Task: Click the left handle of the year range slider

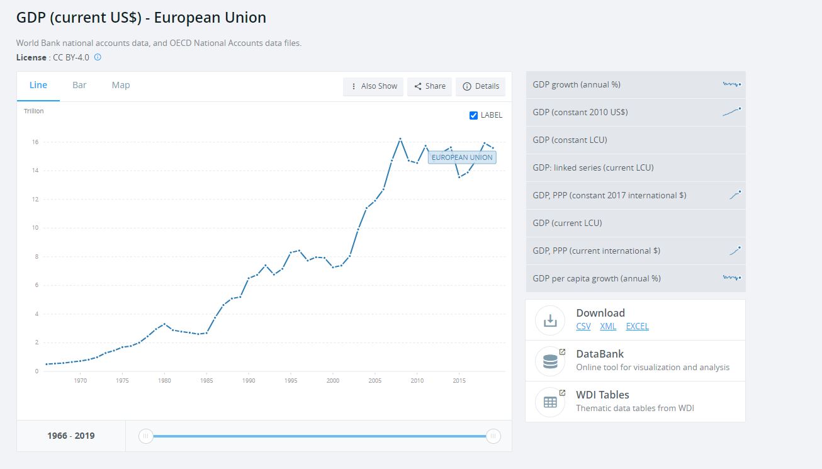Action: tap(145, 436)
